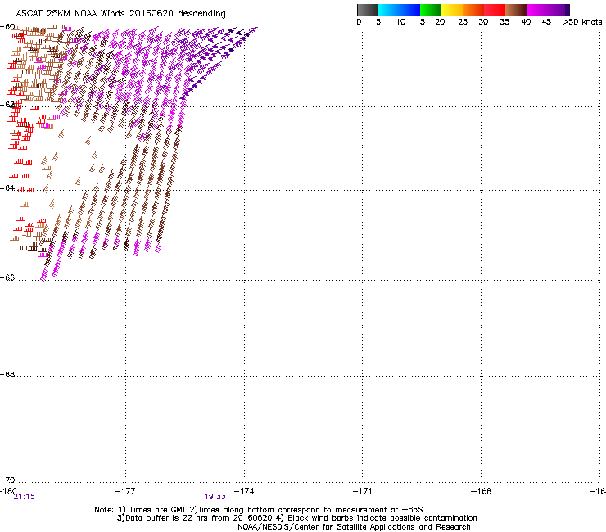Click the -177 longitude axis label
Viewport: 606px width, 532px height.
(125, 491)
